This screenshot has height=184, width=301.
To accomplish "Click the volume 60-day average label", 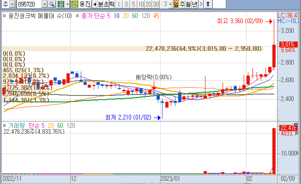I will 60,125.
